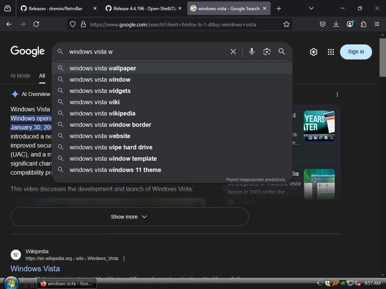Open the Pocket save icon
Viewport: 386px width, 289px height.
pyautogui.click(x=323, y=24)
